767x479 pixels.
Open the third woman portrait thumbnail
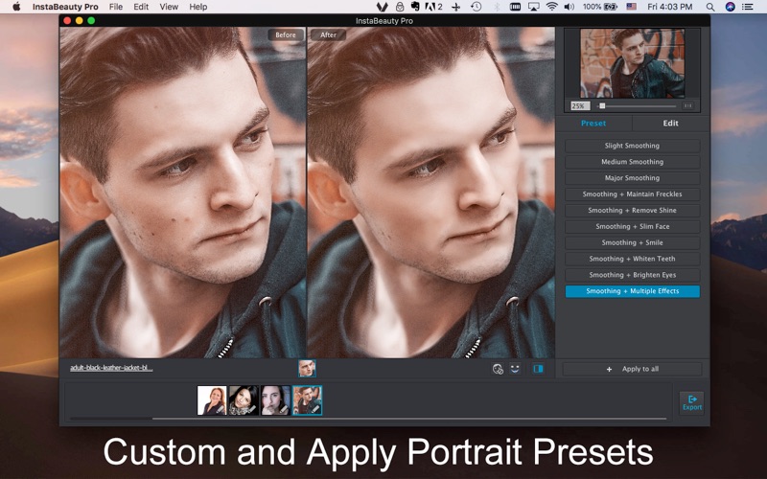pos(275,400)
